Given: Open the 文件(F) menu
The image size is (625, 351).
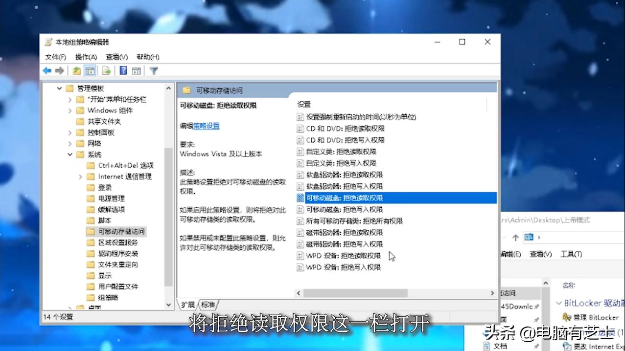Looking at the screenshot, I should point(55,57).
